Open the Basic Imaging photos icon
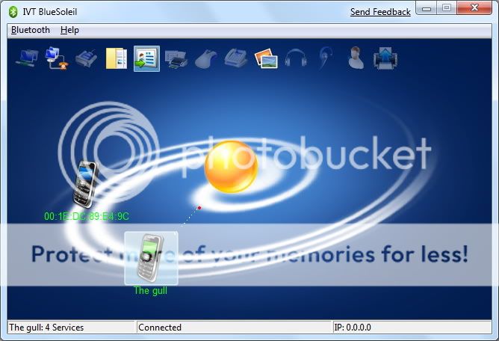The height and width of the screenshot is (341, 499). coord(266,58)
